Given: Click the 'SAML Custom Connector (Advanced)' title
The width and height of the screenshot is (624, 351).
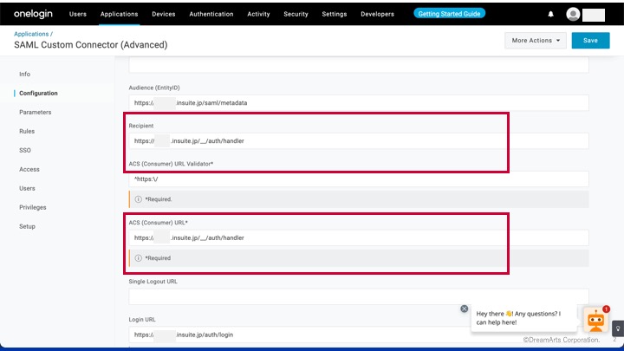Looking at the screenshot, I should (x=91, y=44).
